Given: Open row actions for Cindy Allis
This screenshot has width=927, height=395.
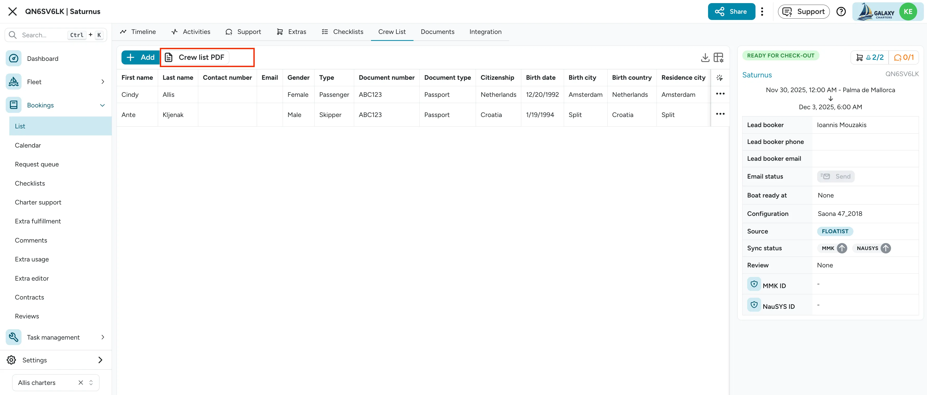Looking at the screenshot, I should [720, 94].
